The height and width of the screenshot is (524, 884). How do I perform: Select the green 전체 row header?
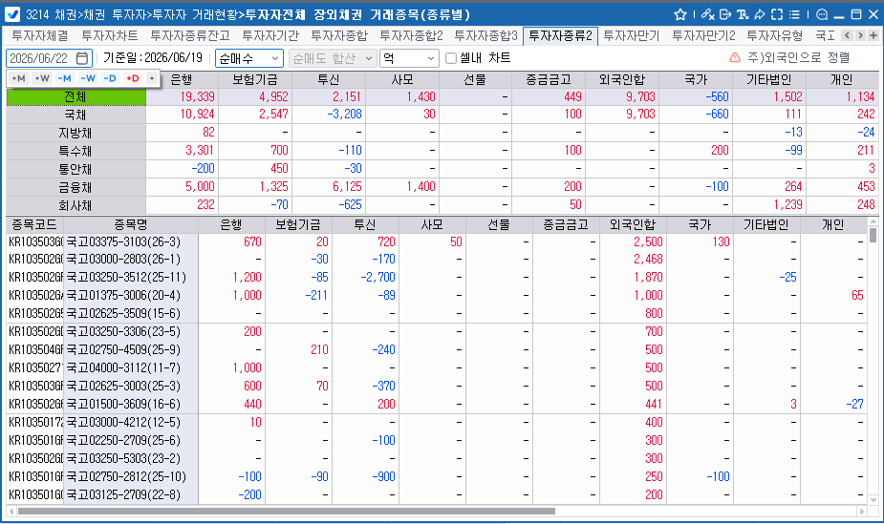click(75, 96)
